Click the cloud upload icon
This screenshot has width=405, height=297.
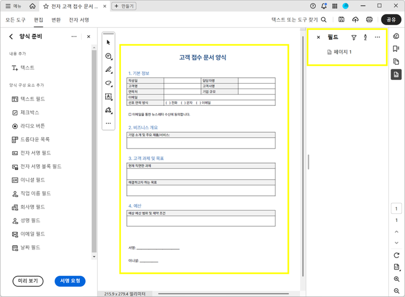tap(355, 19)
